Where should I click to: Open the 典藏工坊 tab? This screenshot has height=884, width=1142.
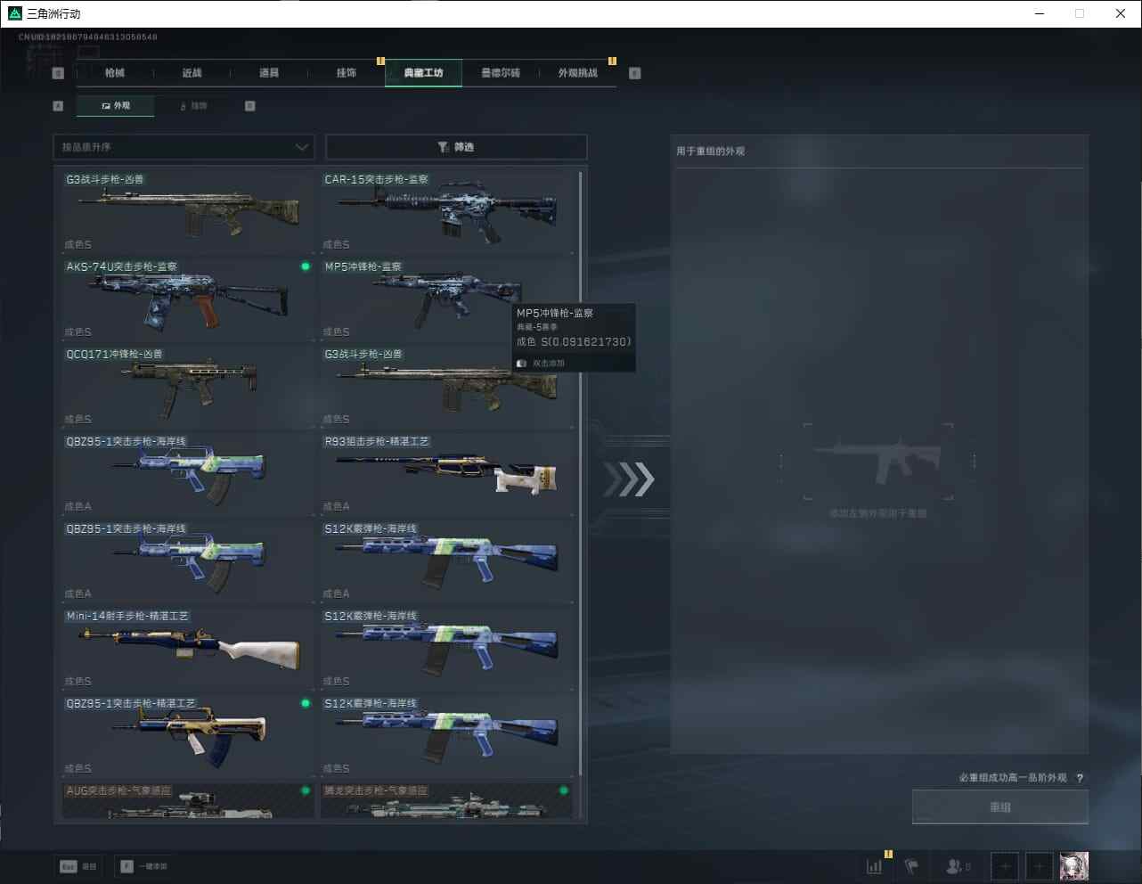[x=423, y=73]
